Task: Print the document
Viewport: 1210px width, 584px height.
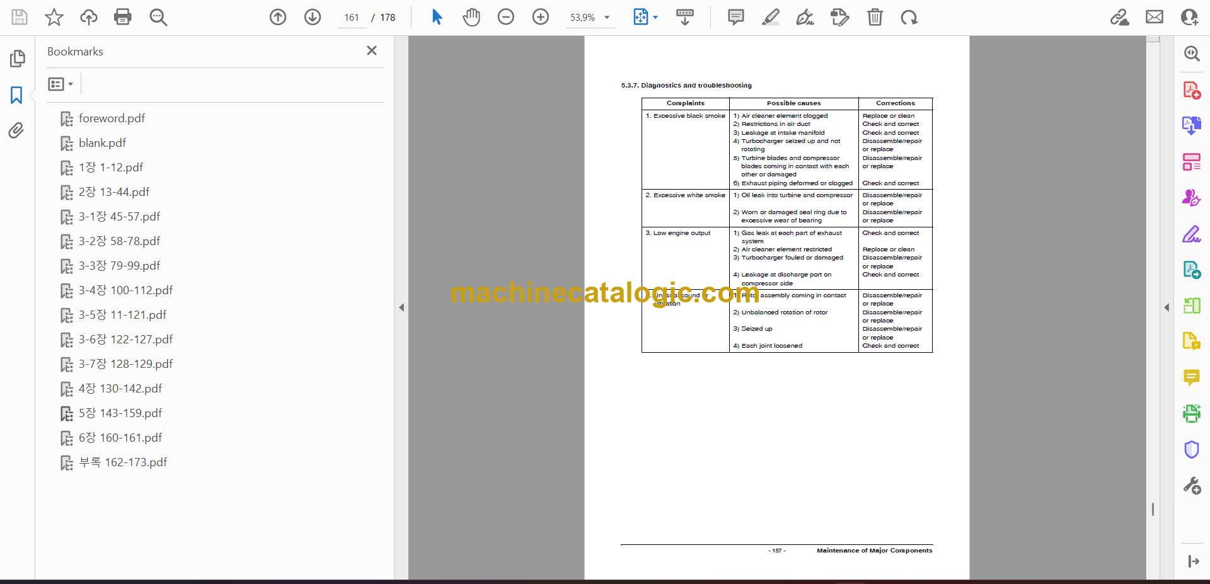Action: 123,17
